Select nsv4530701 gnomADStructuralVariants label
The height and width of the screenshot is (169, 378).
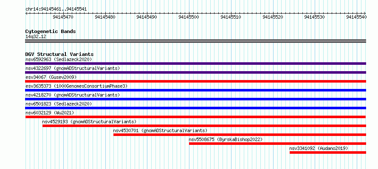tap(160, 130)
